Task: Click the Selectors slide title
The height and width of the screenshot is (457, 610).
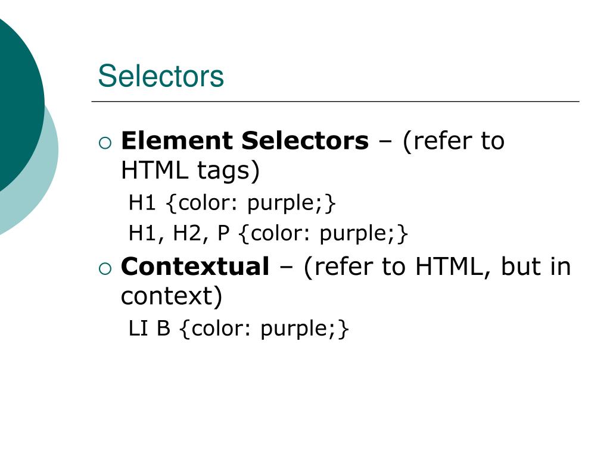Action: [161, 76]
